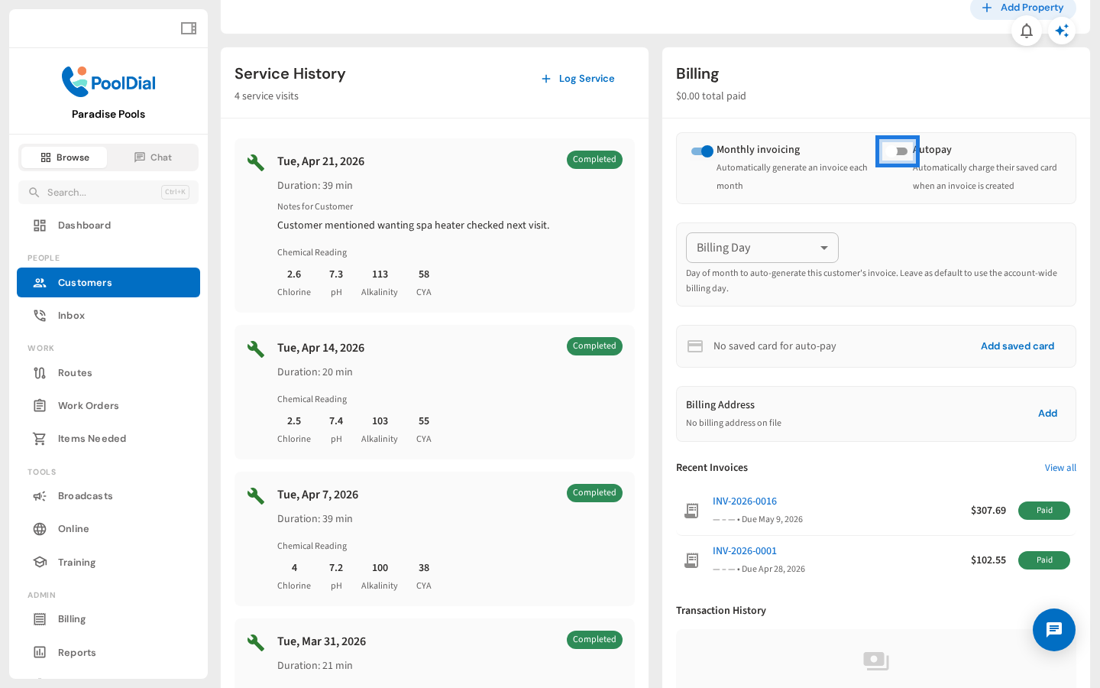
Task: Click the Online globe icon
Action: coord(40,529)
